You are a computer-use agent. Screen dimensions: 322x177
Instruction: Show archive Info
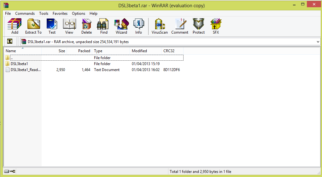tap(139, 26)
